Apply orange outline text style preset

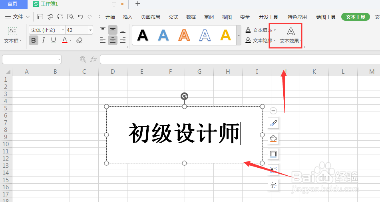184,35
